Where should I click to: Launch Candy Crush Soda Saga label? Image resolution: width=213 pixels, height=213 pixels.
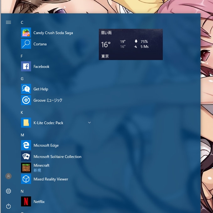[x=53, y=33]
